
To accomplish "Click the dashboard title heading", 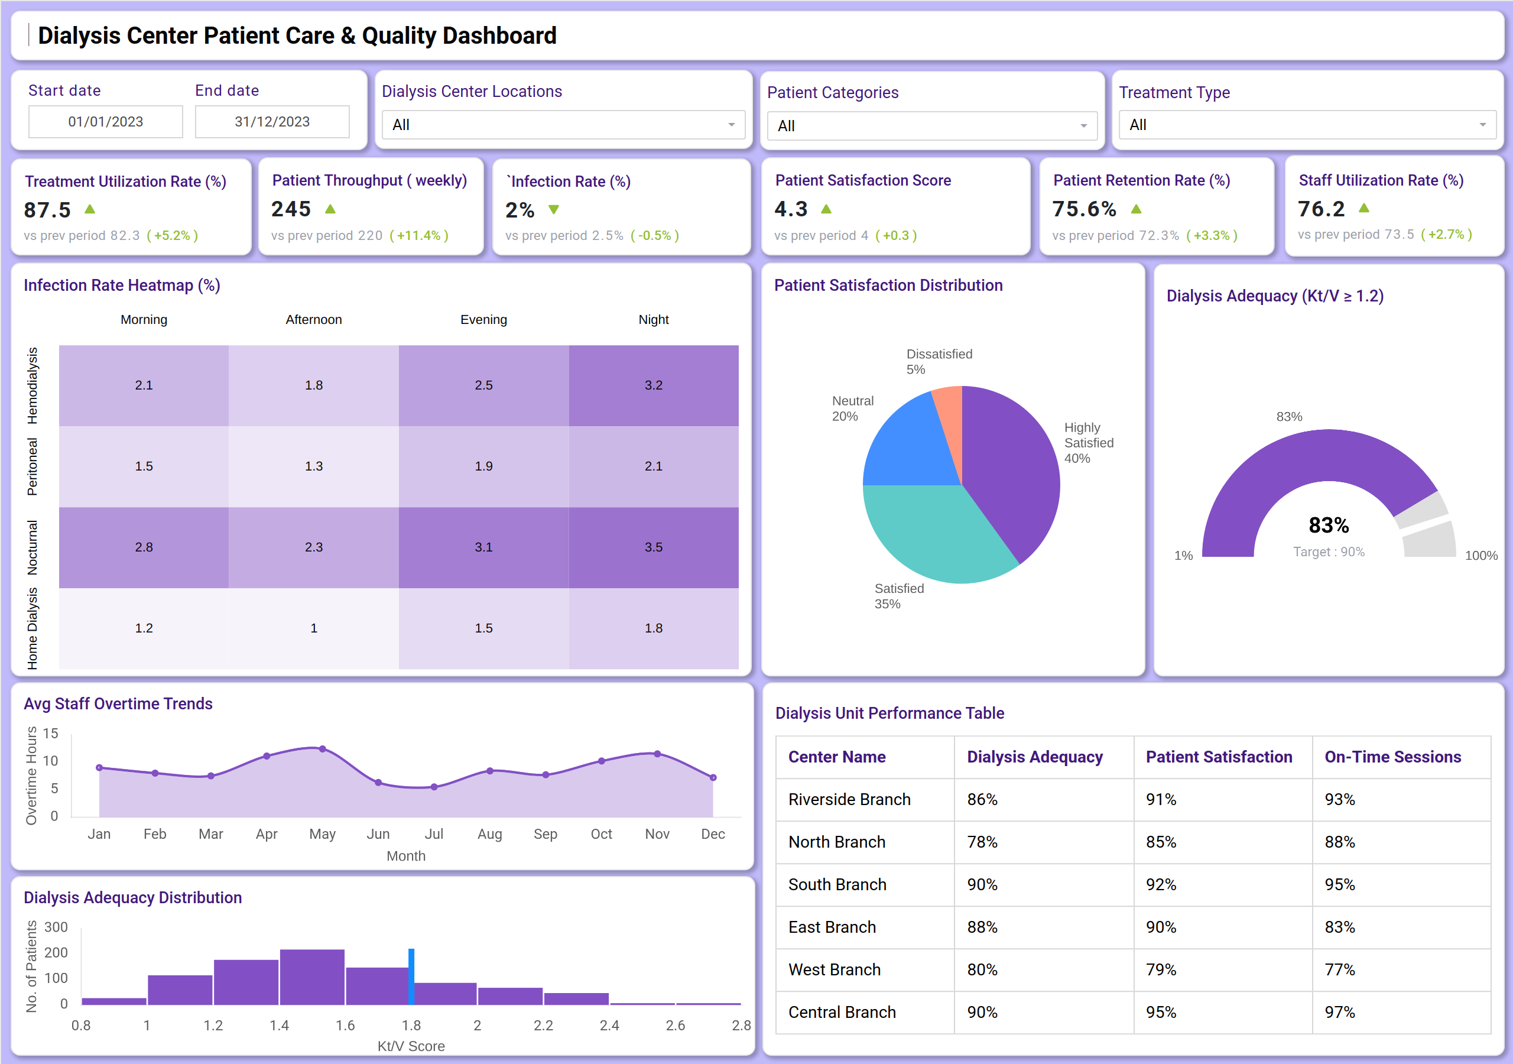I will (x=297, y=35).
